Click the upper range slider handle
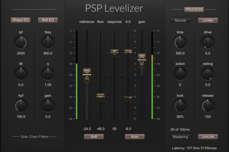 128,51
